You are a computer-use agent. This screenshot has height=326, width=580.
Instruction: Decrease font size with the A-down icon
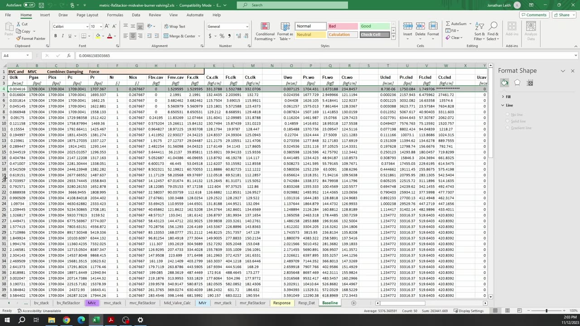[x=114, y=26]
